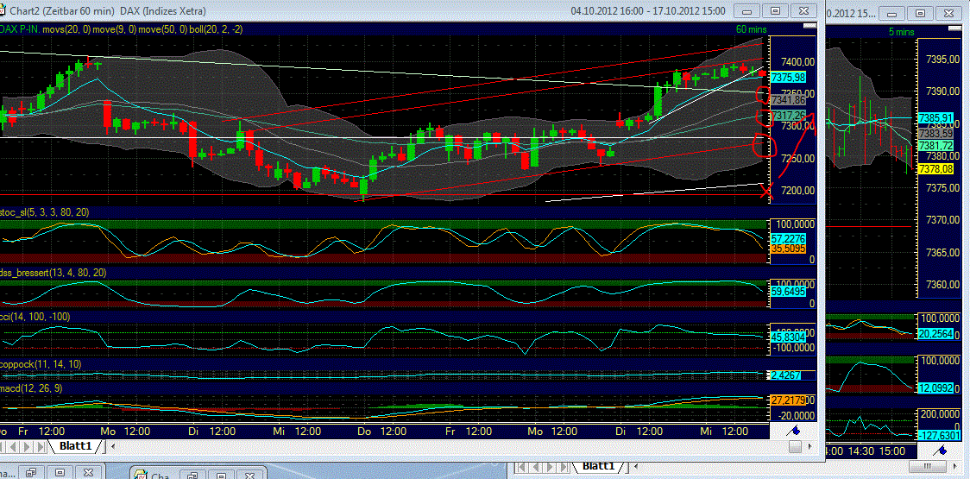The image size is (970, 479).
Task: Click the -127,6301 value in the 5 mins chart
Action: (939, 436)
